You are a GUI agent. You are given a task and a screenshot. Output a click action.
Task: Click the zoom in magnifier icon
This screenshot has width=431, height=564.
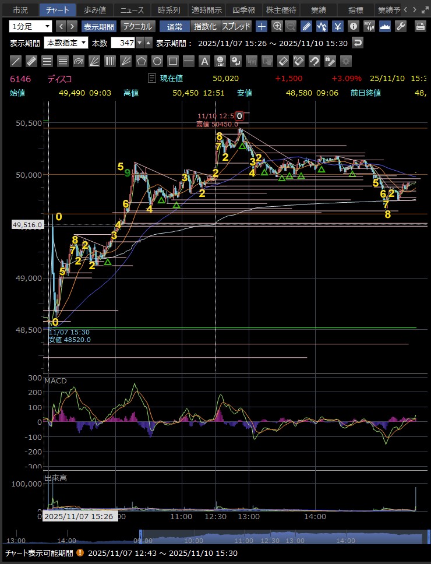point(277,26)
